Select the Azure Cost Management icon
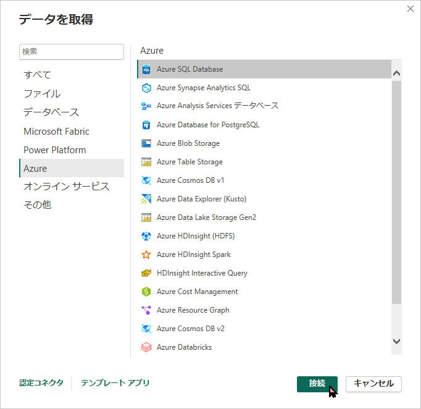Image resolution: width=421 pixels, height=409 pixels. pyautogui.click(x=146, y=292)
